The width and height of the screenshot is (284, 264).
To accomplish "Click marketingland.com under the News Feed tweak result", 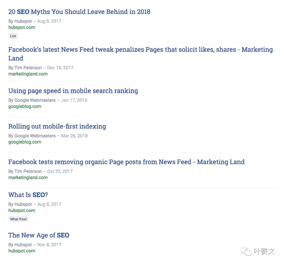I will click(28, 74).
